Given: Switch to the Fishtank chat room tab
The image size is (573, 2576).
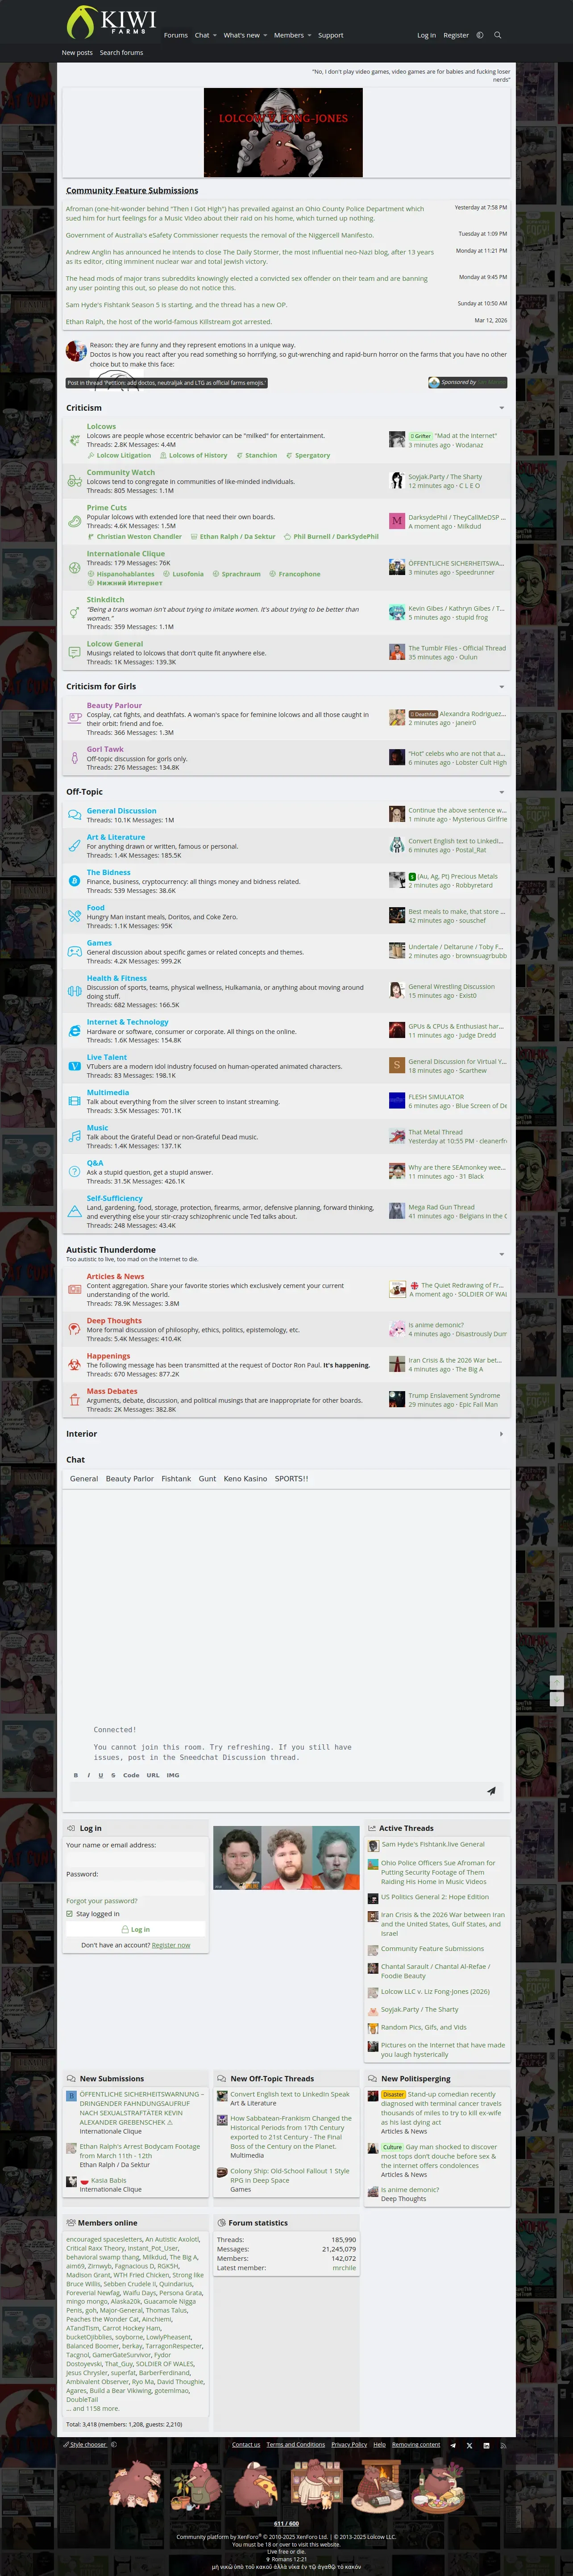Looking at the screenshot, I should [x=176, y=1478].
